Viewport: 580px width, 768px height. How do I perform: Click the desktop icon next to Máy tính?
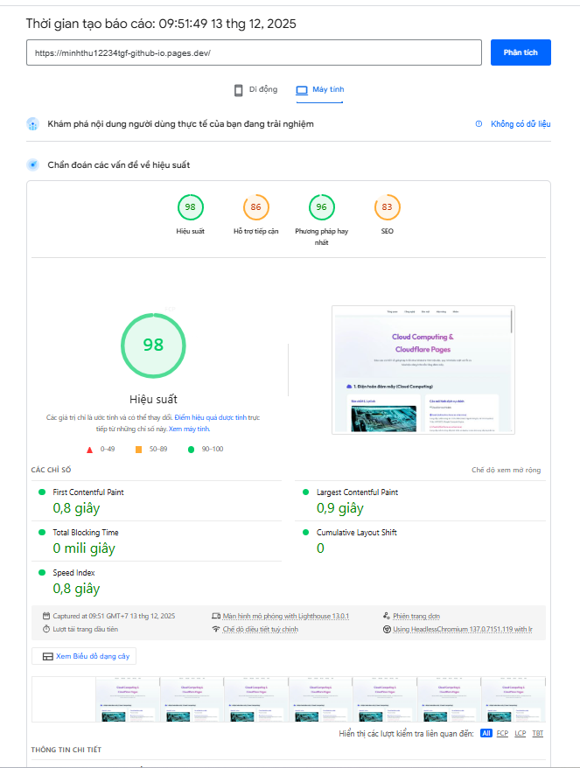[x=301, y=89]
